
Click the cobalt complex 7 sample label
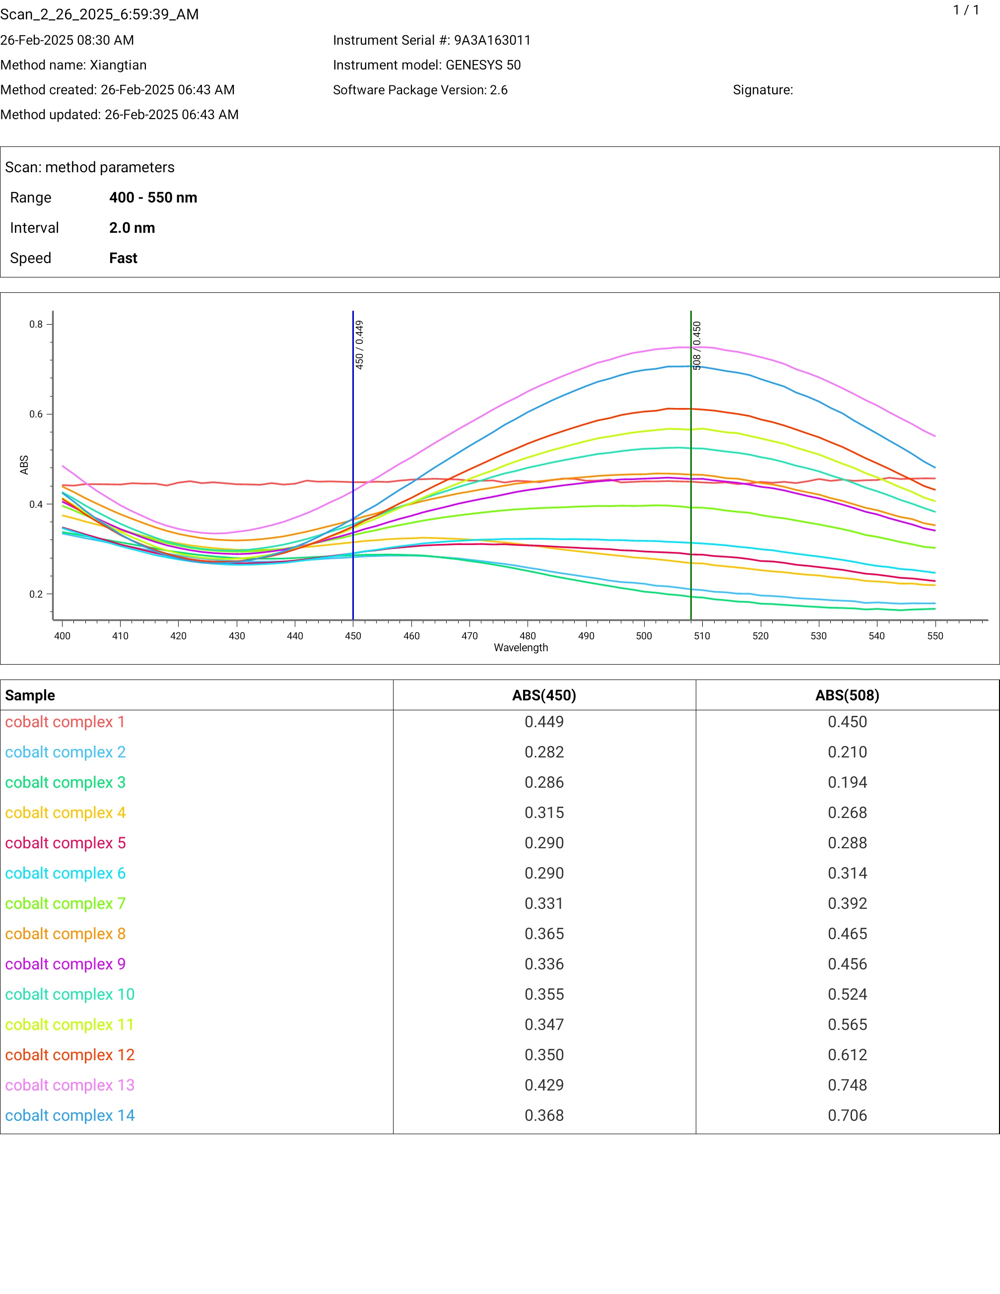point(65,903)
